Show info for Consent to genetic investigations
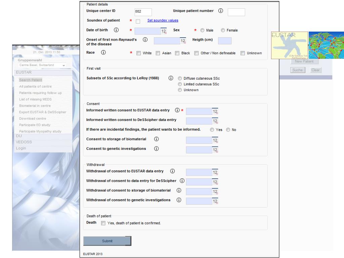This screenshot has height=258, width=344. (156, 149)
